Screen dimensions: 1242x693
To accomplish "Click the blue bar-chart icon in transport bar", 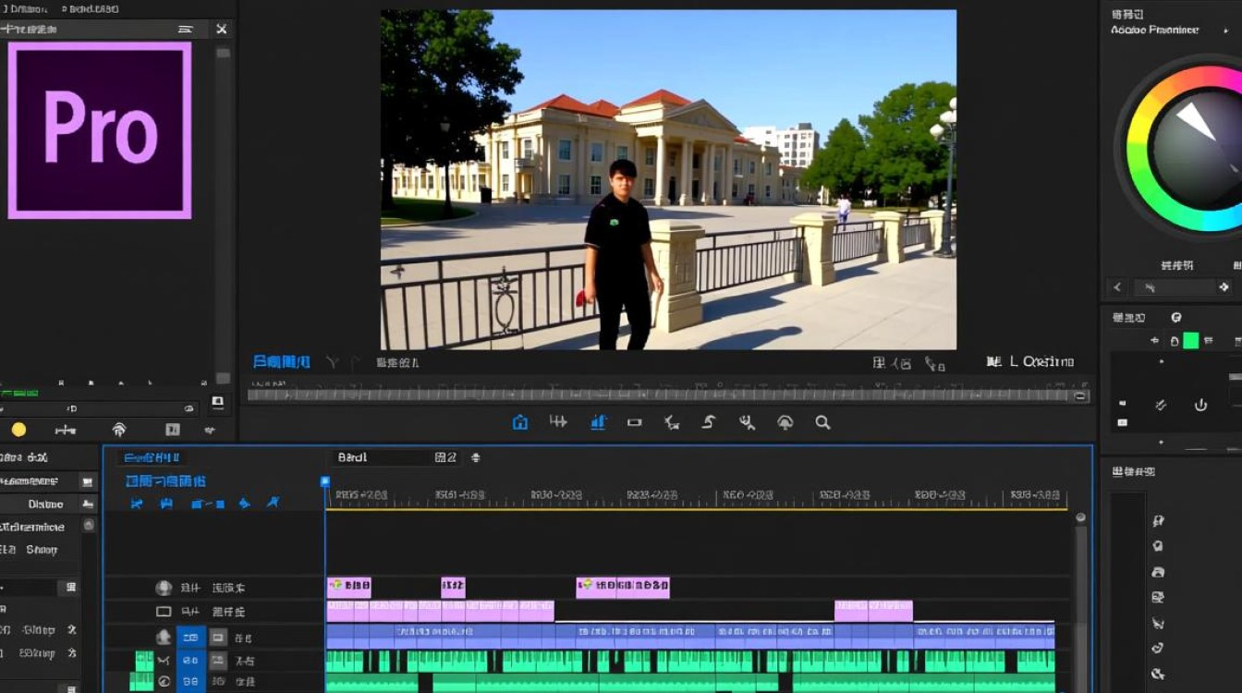I will 599,422.
